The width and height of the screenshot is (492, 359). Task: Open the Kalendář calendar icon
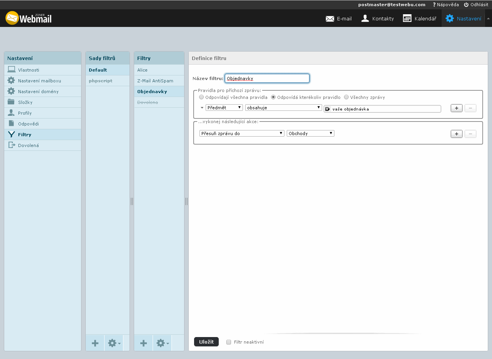pos(407,18)
